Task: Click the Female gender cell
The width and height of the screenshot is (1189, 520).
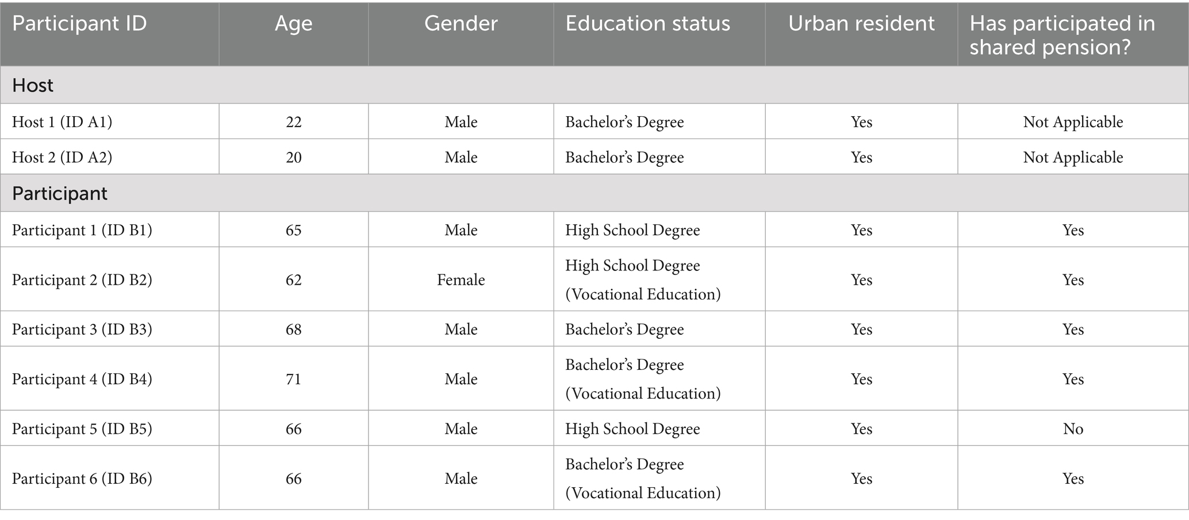Action: [461, 280]
